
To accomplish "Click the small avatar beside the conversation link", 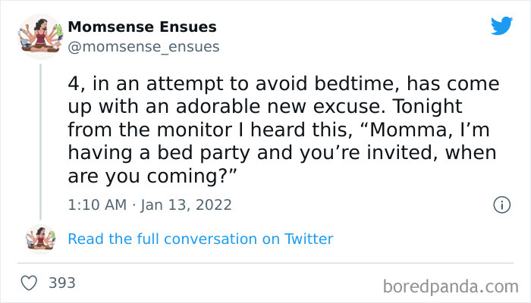I will tap(39, 239).
